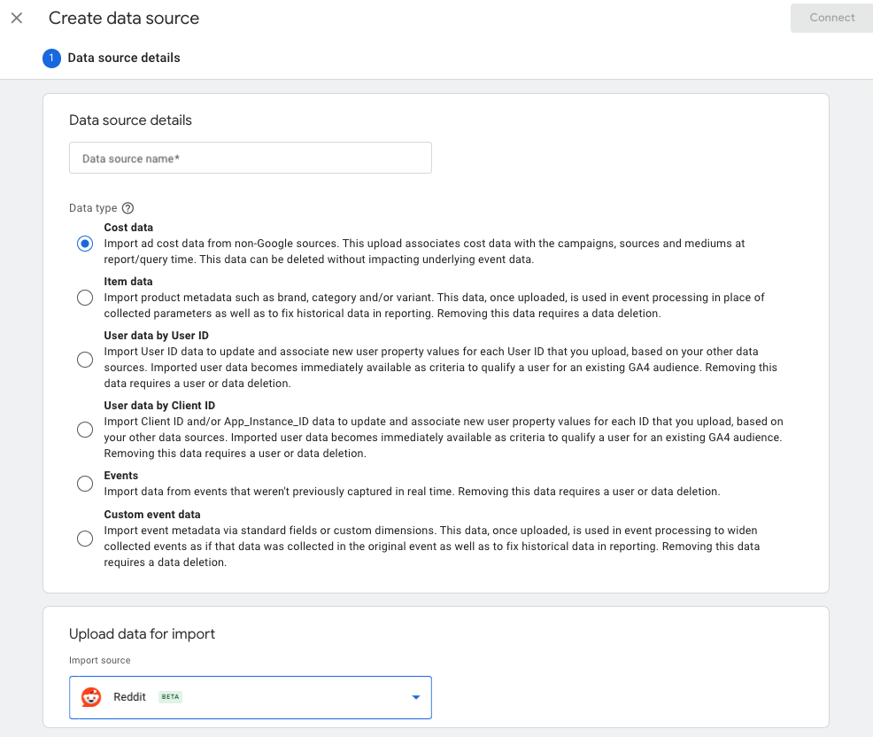Click the Import source label

(x=100, y=660)
